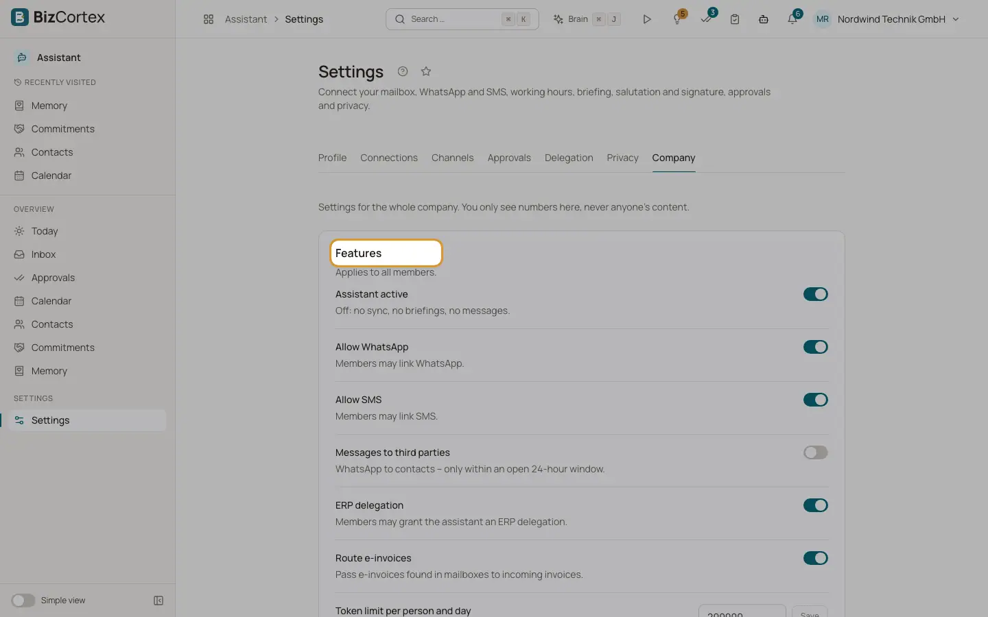Open the Approvals tab in Settings
Screen dimensions: 988x617
[509, 158]
